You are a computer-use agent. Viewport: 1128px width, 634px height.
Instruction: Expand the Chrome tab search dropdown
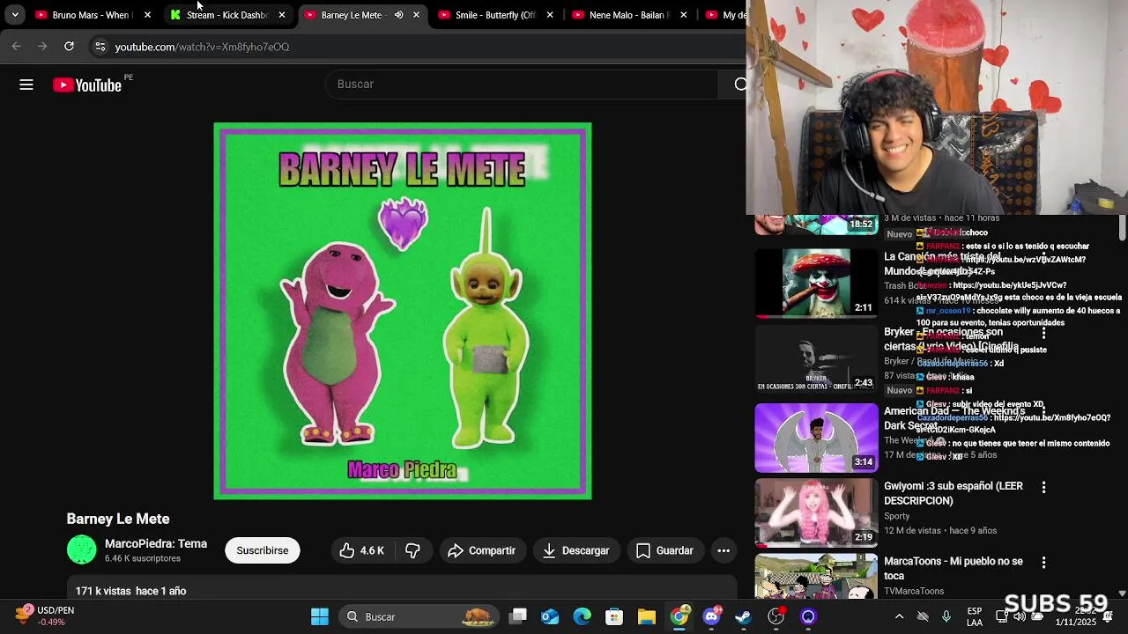(x=15, y=15)
